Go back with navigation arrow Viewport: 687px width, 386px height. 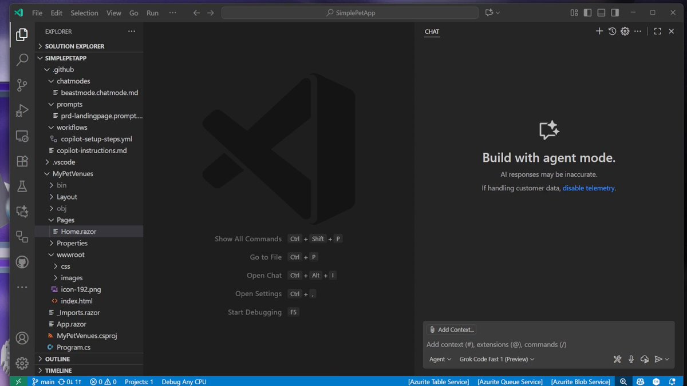(197, 13)
